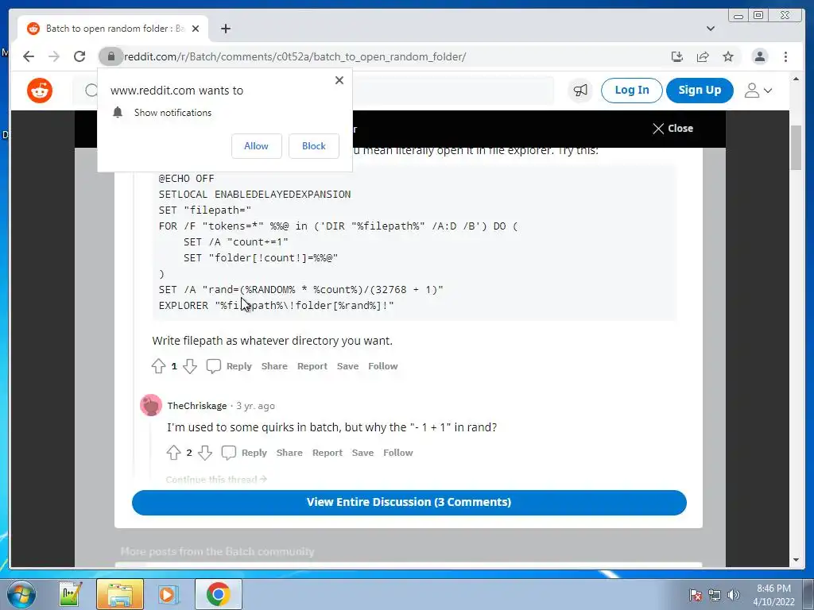Upvote TheChriskage's comment
Image resolution: width=814 pixels, height=610 pixels.
(173, 453)
